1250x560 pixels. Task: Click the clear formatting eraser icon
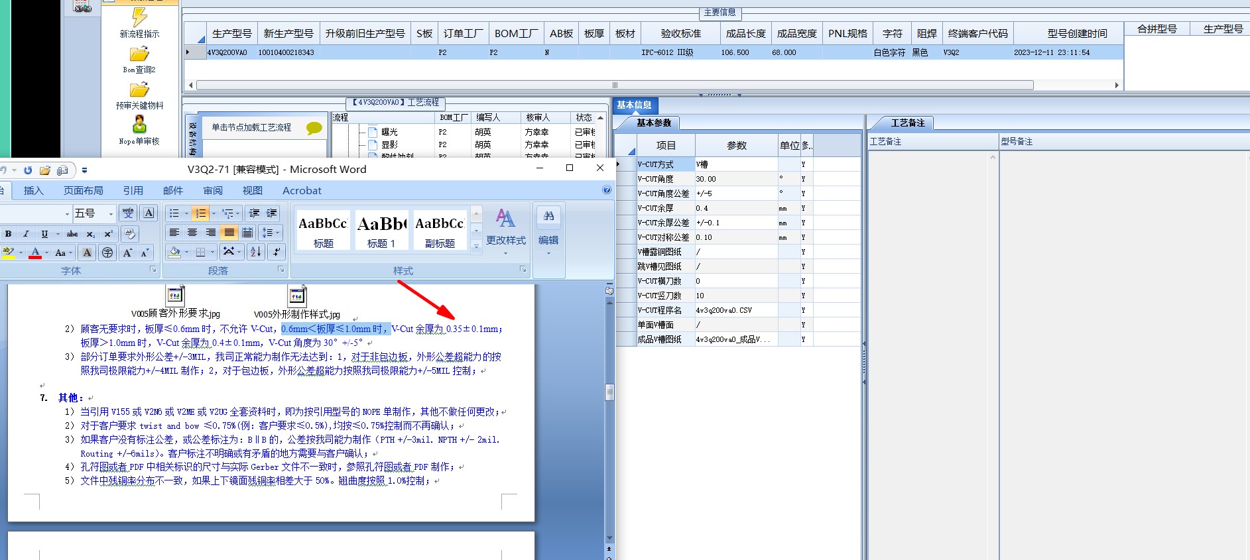point(130,234)
